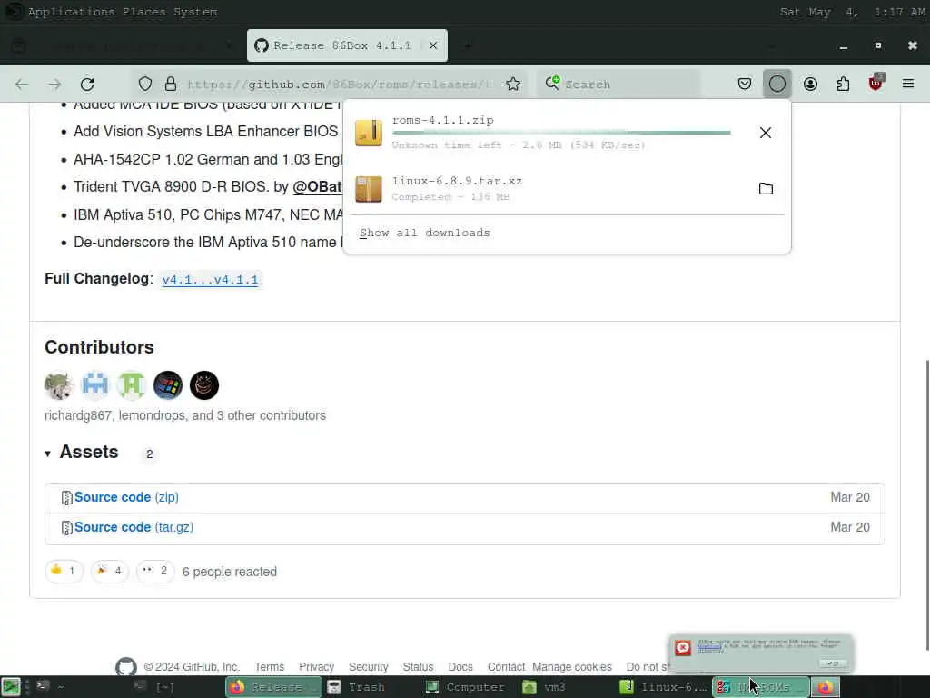Click richardg867, lemondrops contributors text
Screen dimensions: 930x698
185,415
